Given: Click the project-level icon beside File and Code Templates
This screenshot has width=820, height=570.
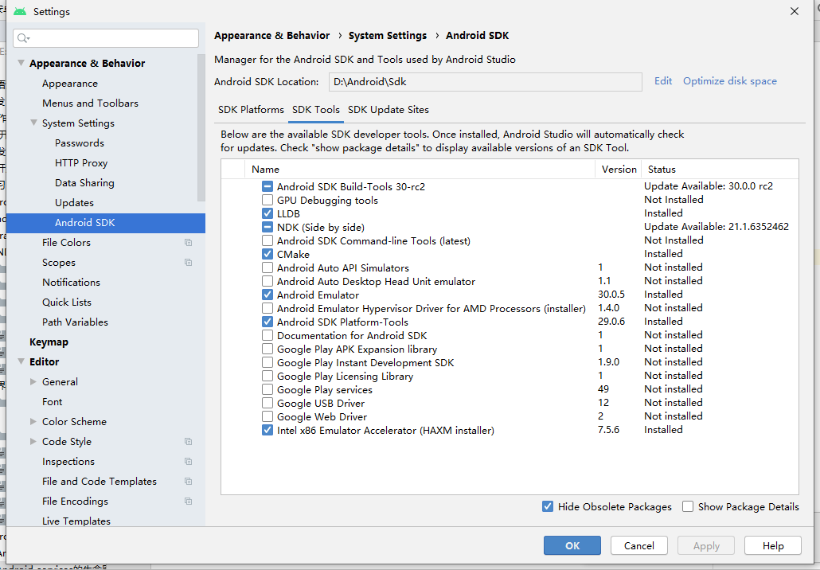Looking at the screenshot, I should 189,482.
